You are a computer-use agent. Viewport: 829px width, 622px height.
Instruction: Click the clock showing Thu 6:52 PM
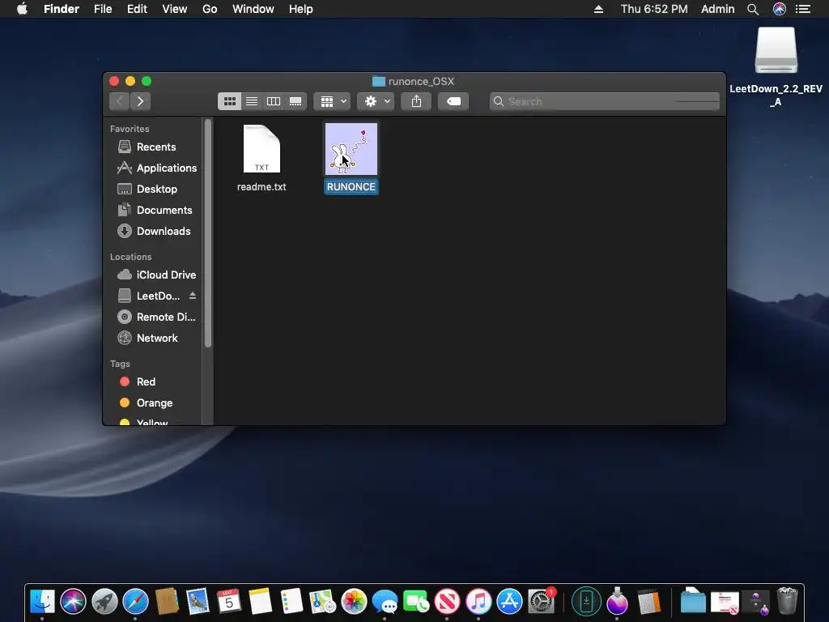click(x=654, y=9)
